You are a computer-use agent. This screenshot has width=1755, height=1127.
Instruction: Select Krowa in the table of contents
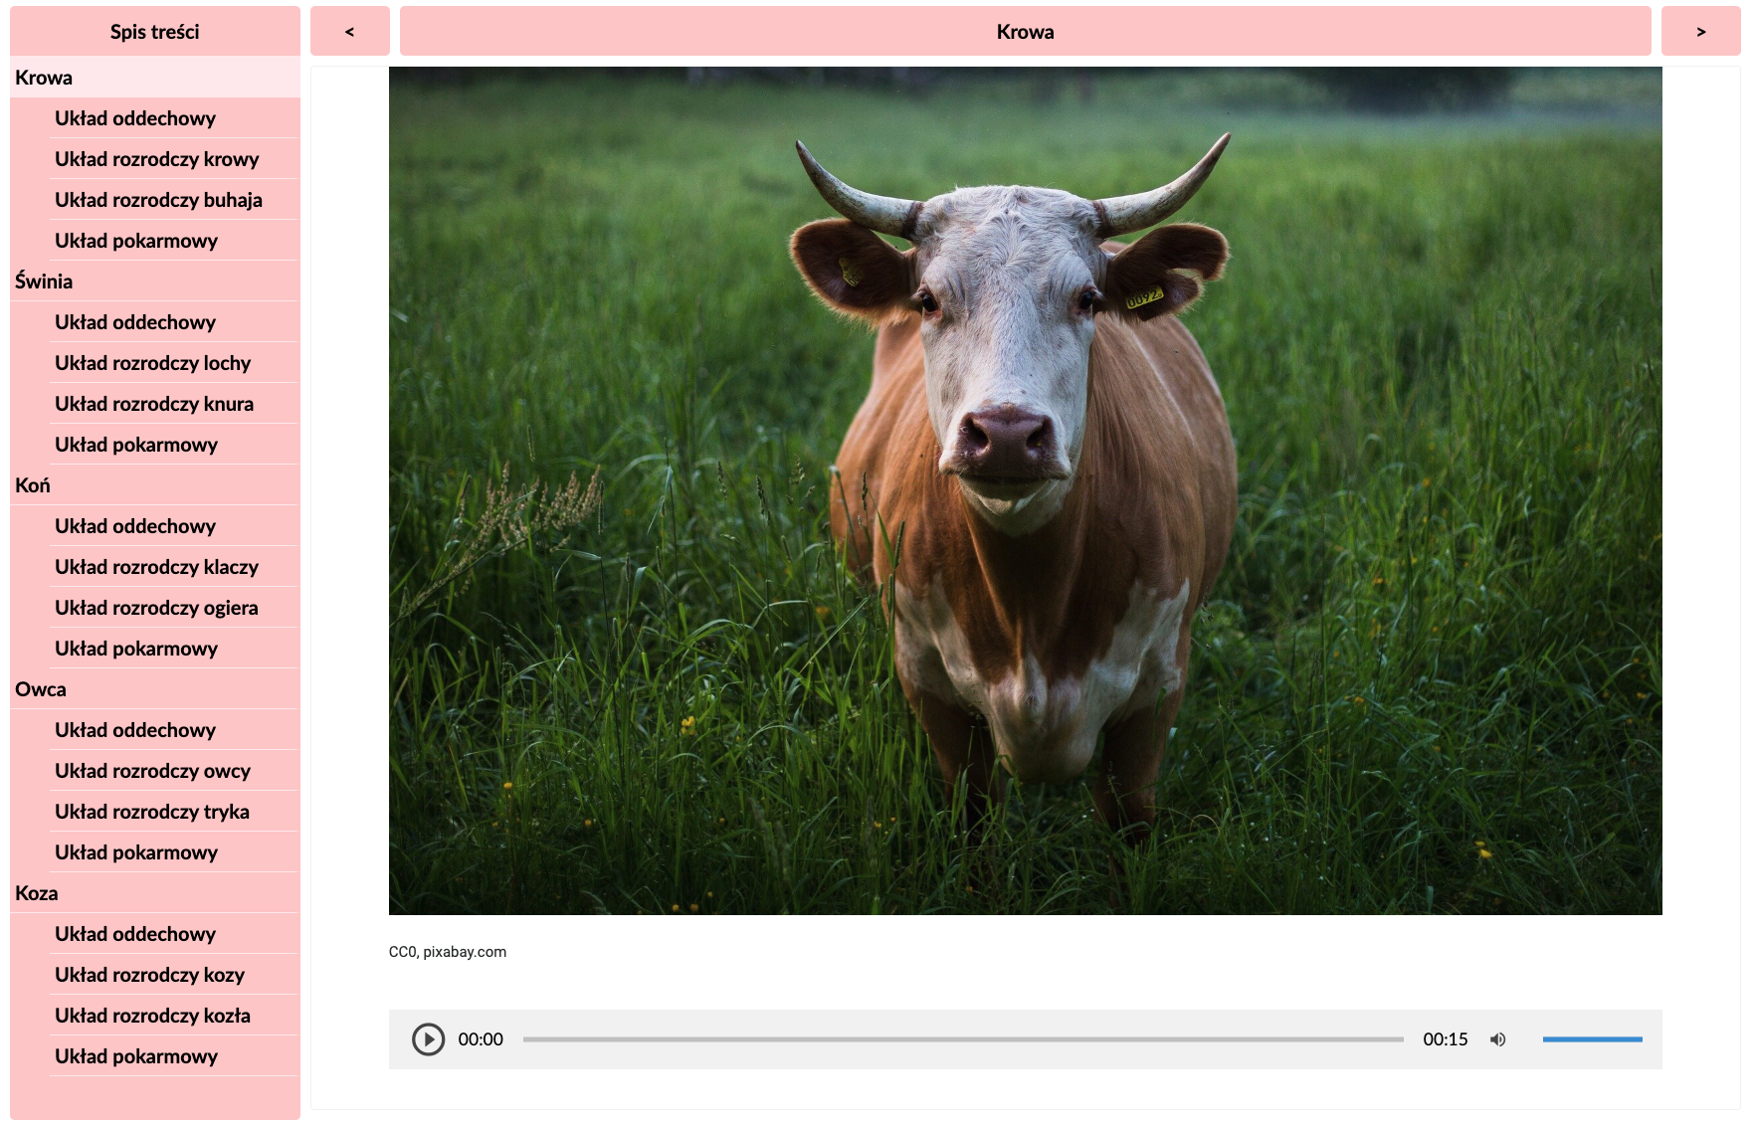44,78
